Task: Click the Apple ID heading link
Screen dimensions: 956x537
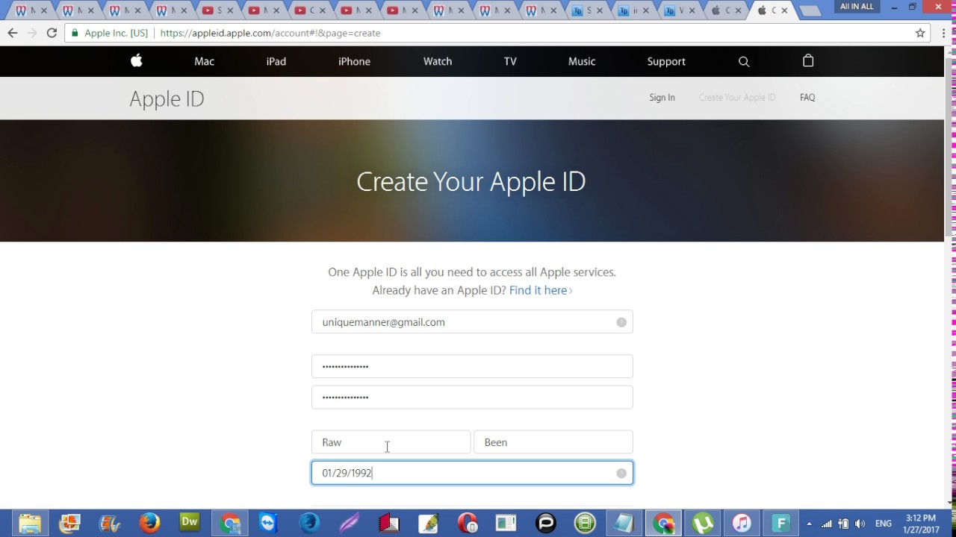Action: [167, 98]
